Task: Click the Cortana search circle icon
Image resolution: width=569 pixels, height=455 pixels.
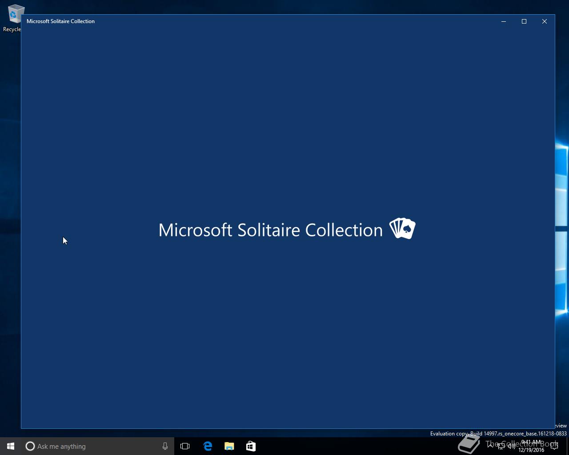Action: click(x=30, y=446)
